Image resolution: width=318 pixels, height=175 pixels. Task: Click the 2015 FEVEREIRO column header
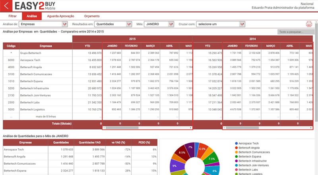click(131, 46)
